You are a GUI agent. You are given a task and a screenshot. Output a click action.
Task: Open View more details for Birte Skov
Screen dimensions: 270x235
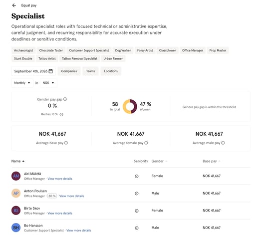(x=60, y=213)
